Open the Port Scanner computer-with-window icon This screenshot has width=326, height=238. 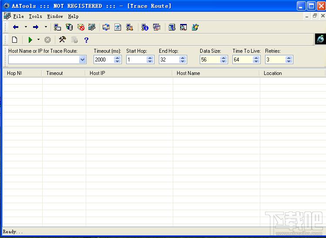(x=57, y=27)
